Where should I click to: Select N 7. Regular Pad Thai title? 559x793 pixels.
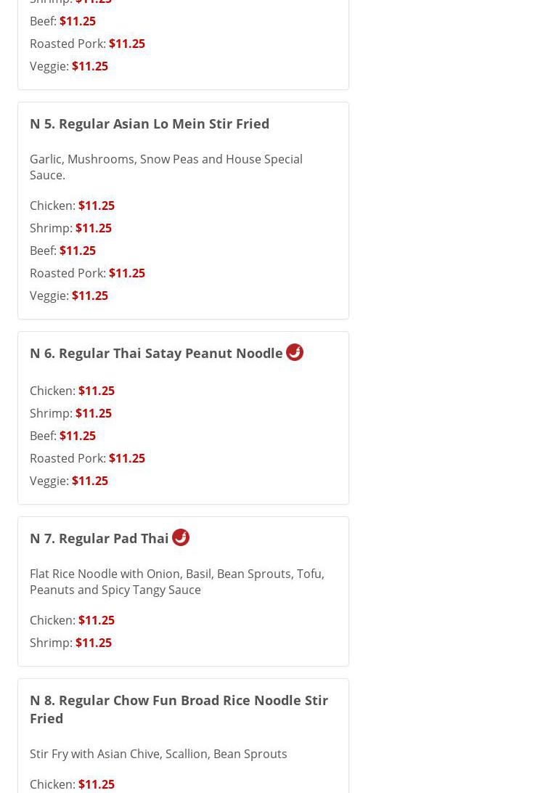coord(99,538)
